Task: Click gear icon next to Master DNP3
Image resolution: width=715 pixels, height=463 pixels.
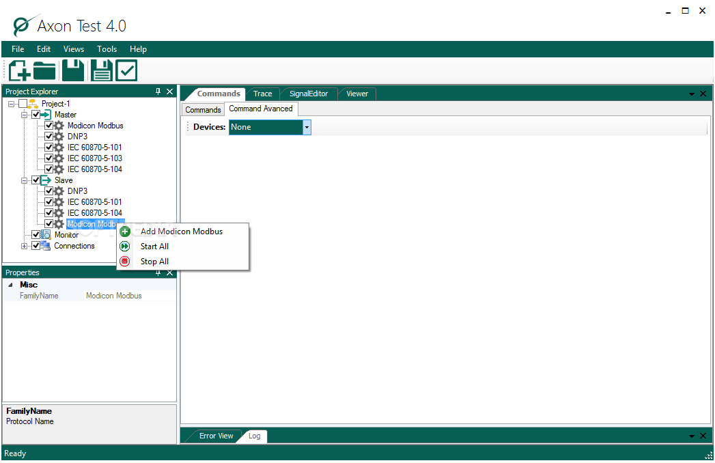Action: 59,137
